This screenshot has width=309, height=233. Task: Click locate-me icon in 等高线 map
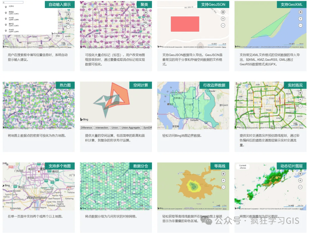coord(223,174)
